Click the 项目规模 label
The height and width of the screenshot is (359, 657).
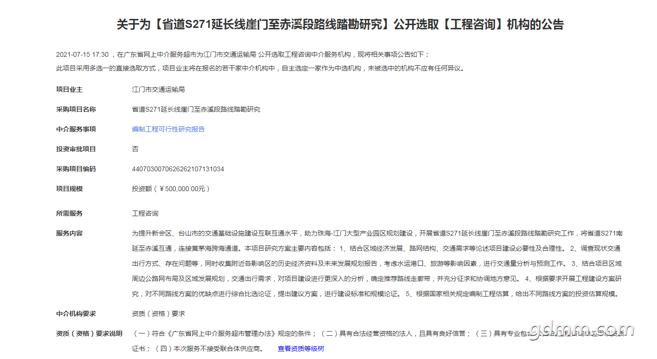click(69, 189)
